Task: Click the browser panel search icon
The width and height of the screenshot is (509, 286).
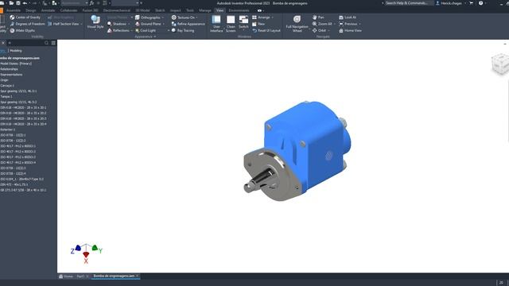Action: click(46, 43)
